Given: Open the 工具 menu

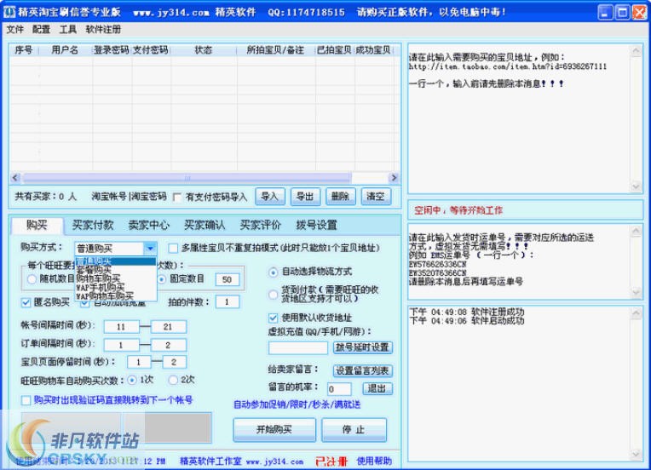Looking at the screenshot, I should point(67,30).
